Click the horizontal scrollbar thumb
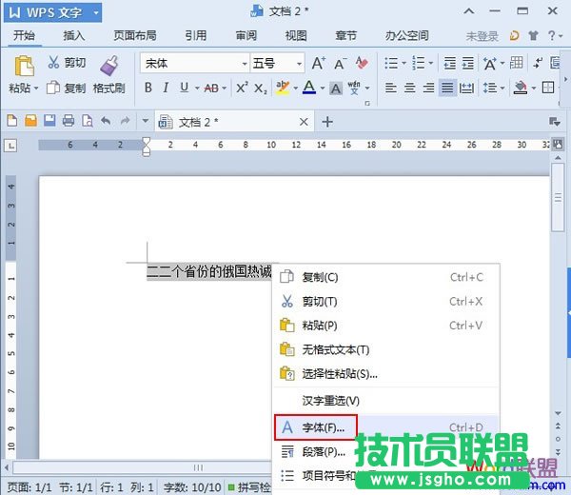 pos(199,467)
